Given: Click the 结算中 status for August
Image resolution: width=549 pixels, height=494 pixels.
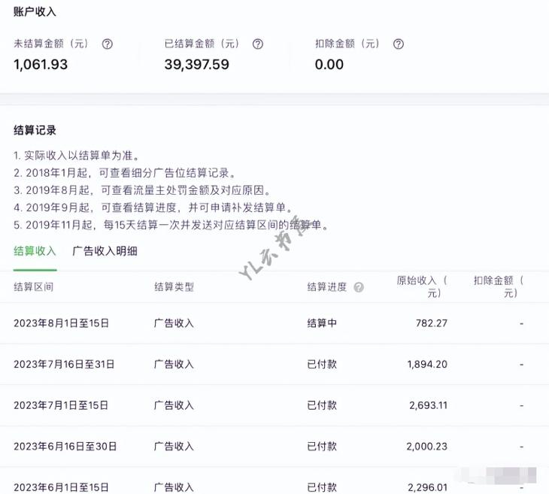Looking at the screenshot, I should [x=322, y=323].
